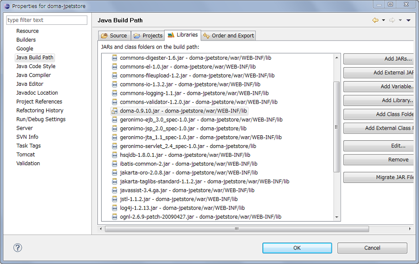Click the jar icon beside javassist-3.4.ga.jar
Viewport: 419px width, 264px height.
[115, 190]
